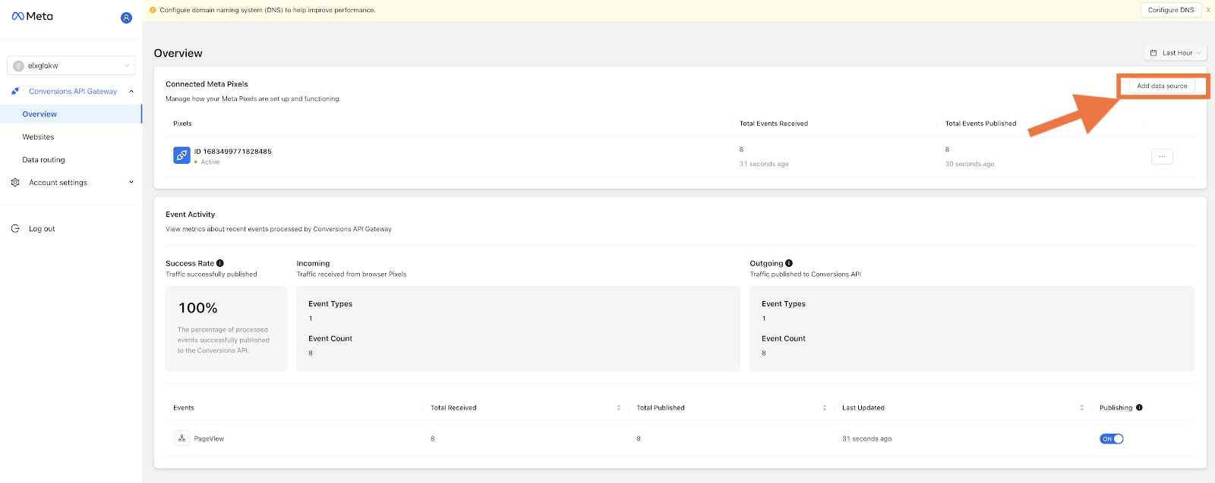Select Overview in the sidebar
Image resolution: width=1215 pixels, height=483 pixels.
pyautogui.click(x=71, y=114)
